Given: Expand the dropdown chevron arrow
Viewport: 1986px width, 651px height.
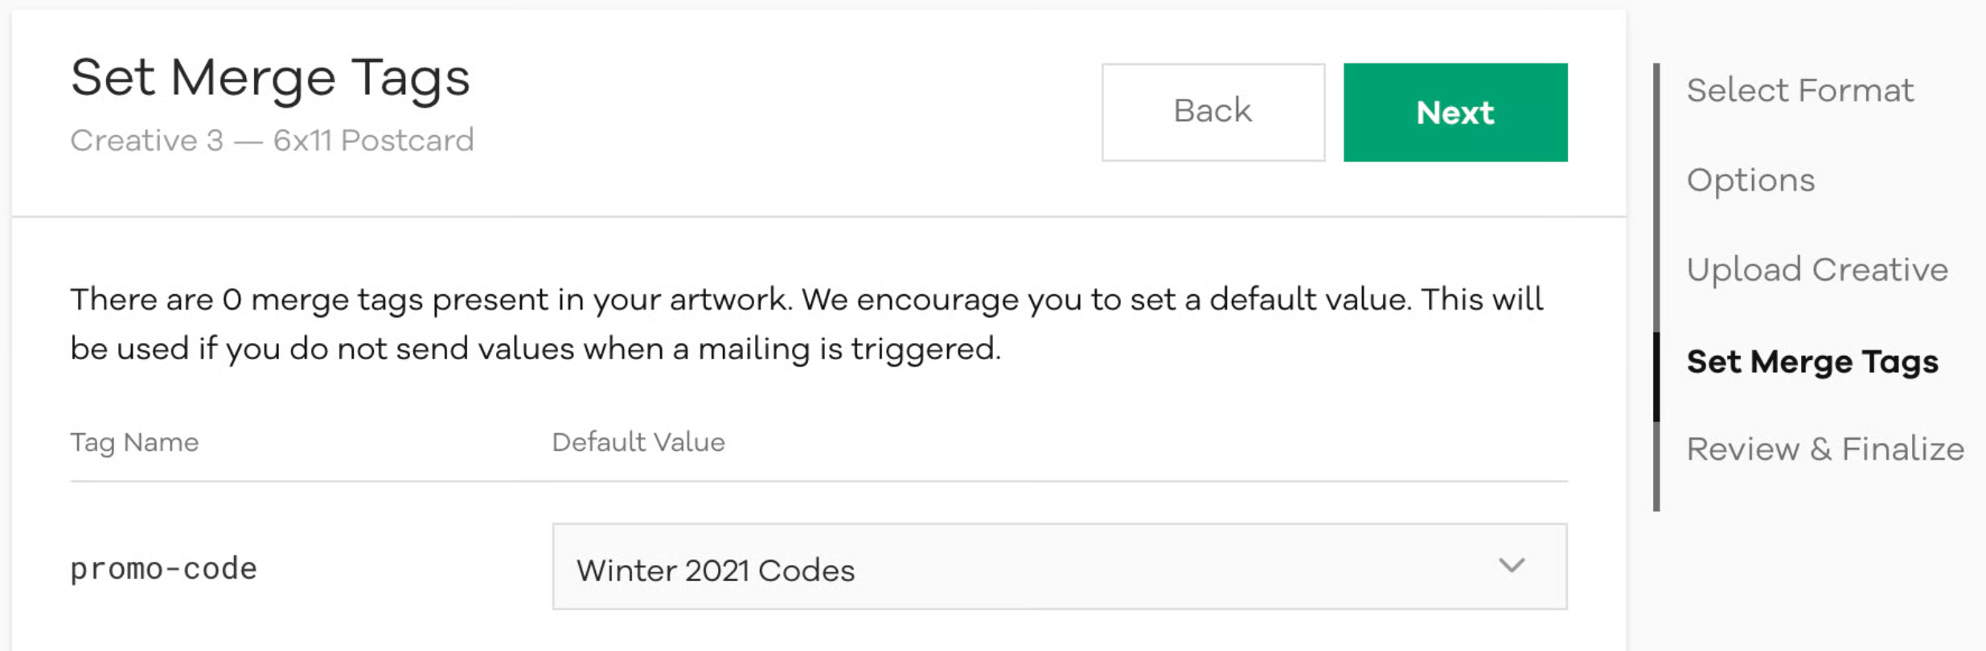Looking at the screenshot, I should [x=1512, y=566].
